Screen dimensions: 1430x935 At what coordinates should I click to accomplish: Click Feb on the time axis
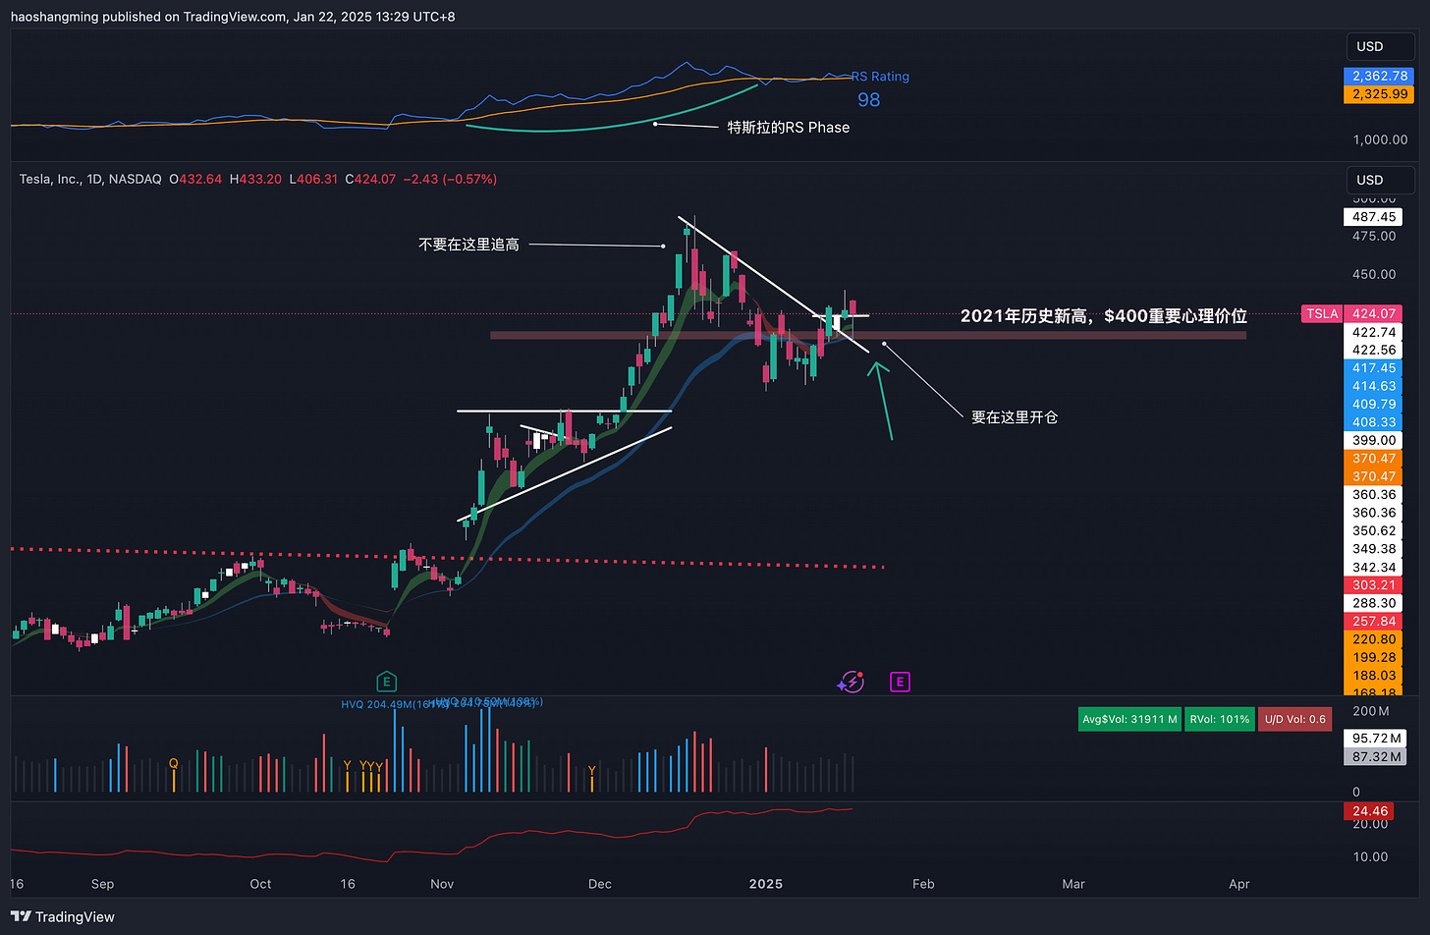click(923, 884)
